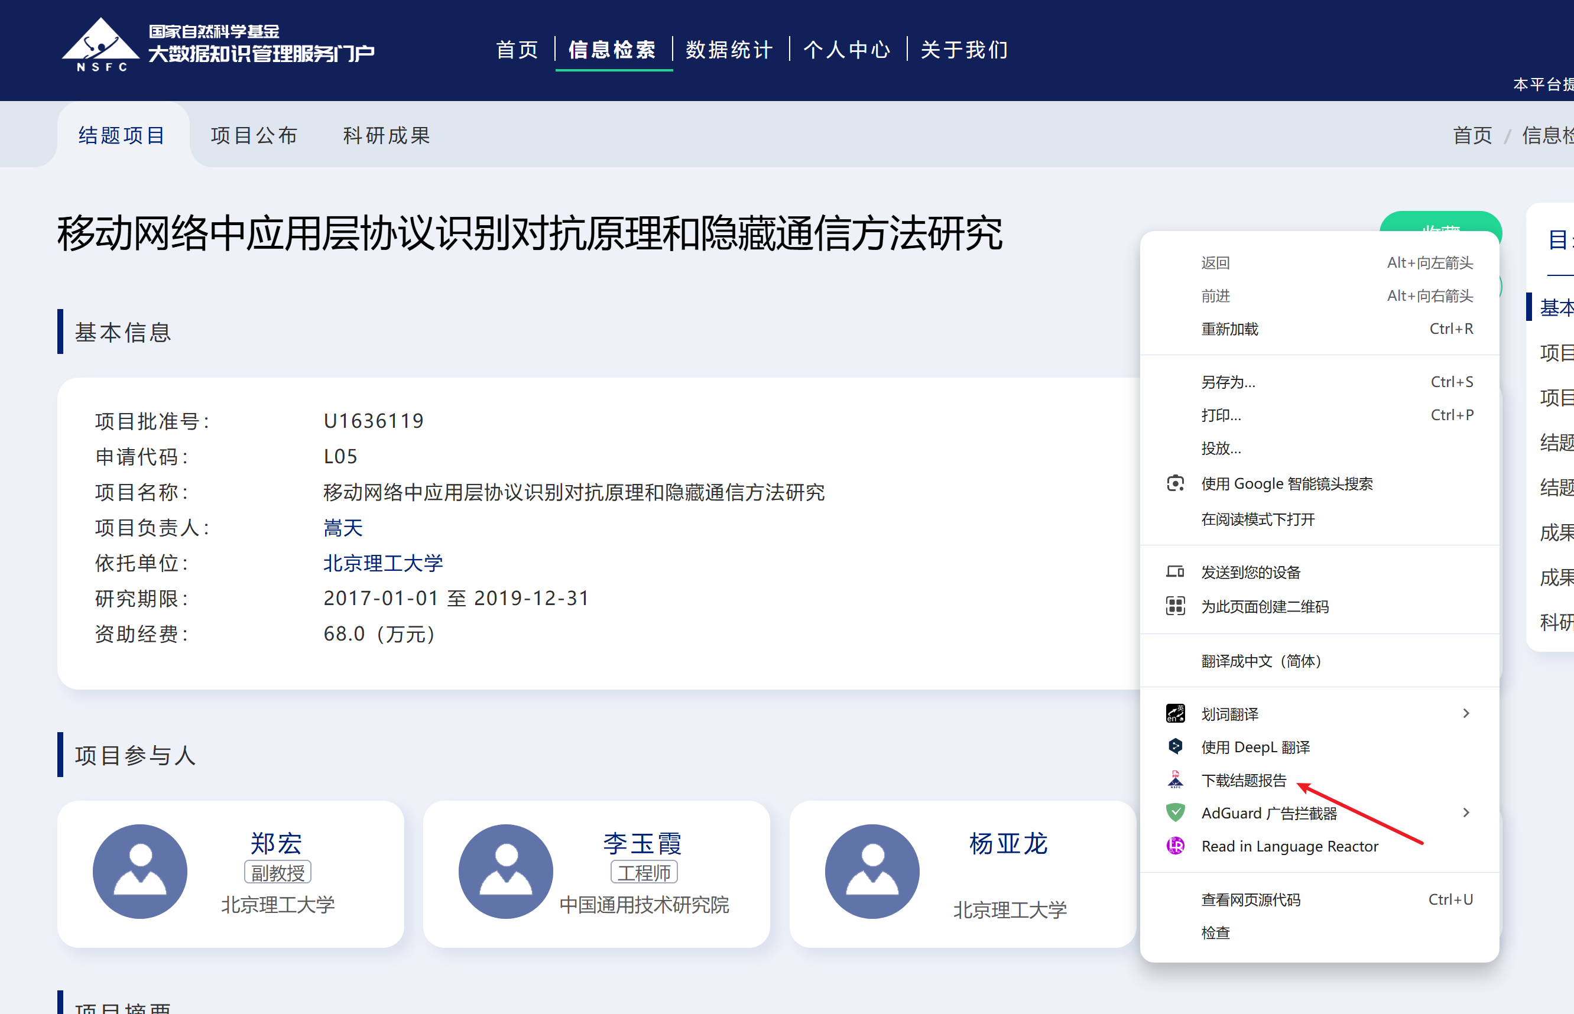
Task: Click 郑宏's avatar picture
Action: coord(140,871)
